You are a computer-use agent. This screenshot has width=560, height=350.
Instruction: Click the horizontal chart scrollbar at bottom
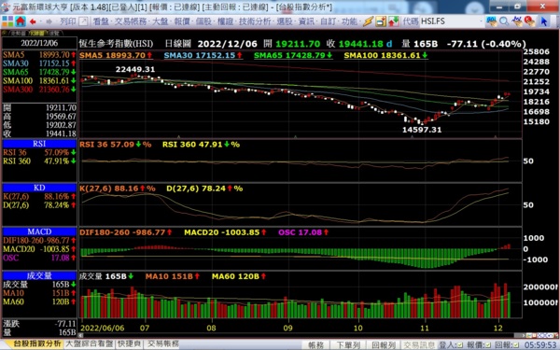pos(300,335)
